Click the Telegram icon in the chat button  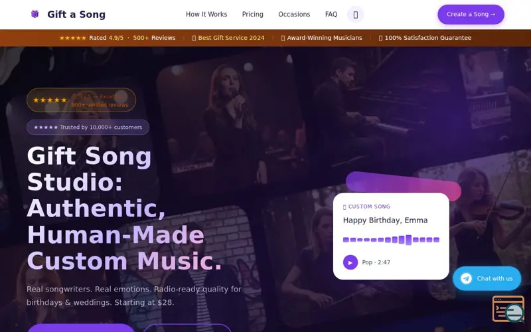pos(466,278)
